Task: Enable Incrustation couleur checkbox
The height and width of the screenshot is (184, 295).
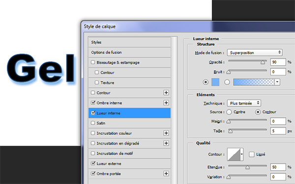Action: 93,133
